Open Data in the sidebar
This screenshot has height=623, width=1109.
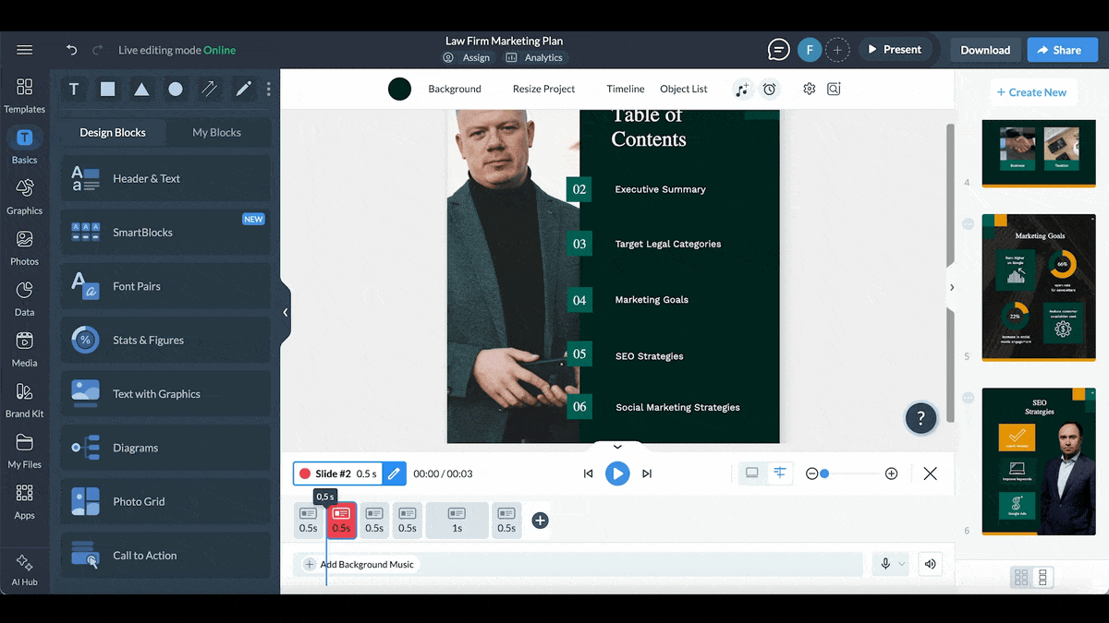point(25,298)
